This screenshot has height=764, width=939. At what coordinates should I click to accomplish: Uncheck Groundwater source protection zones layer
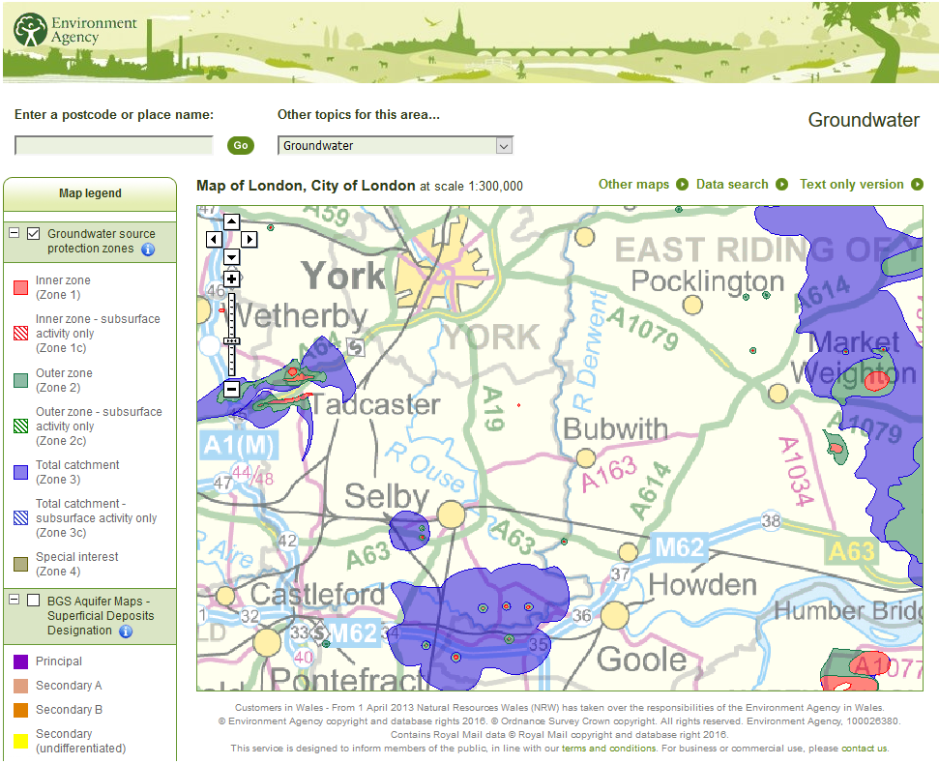coord(34,234)
